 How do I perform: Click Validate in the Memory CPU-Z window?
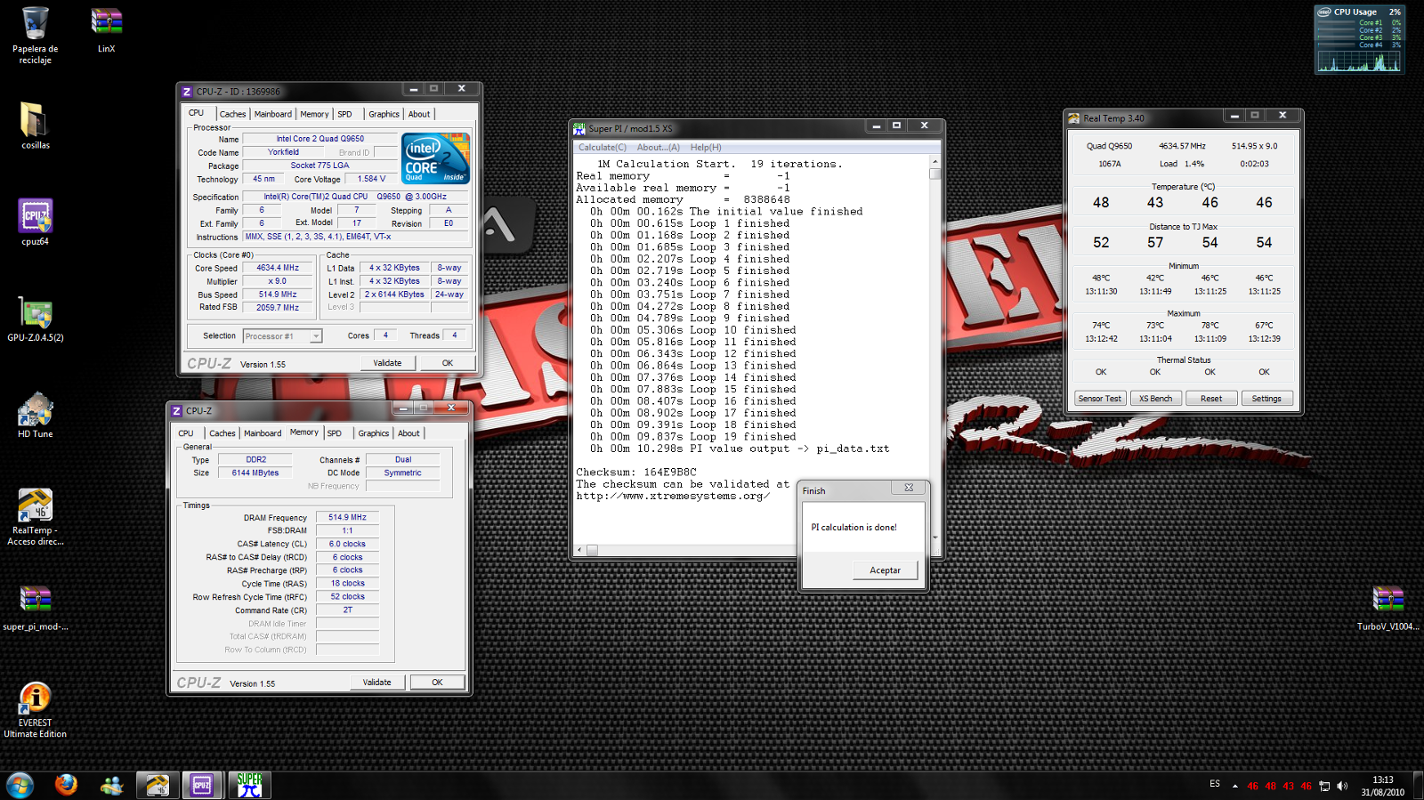point(377,683)
